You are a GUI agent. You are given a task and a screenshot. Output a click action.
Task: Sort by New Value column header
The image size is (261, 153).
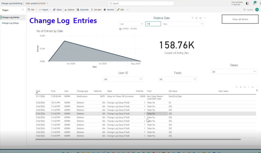pyautogui.click(x=223, y=91)
